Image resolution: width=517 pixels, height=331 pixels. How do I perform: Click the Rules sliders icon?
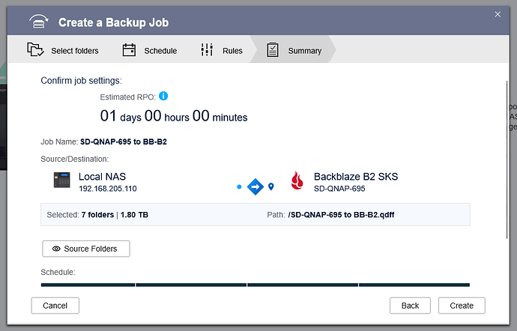208,50
